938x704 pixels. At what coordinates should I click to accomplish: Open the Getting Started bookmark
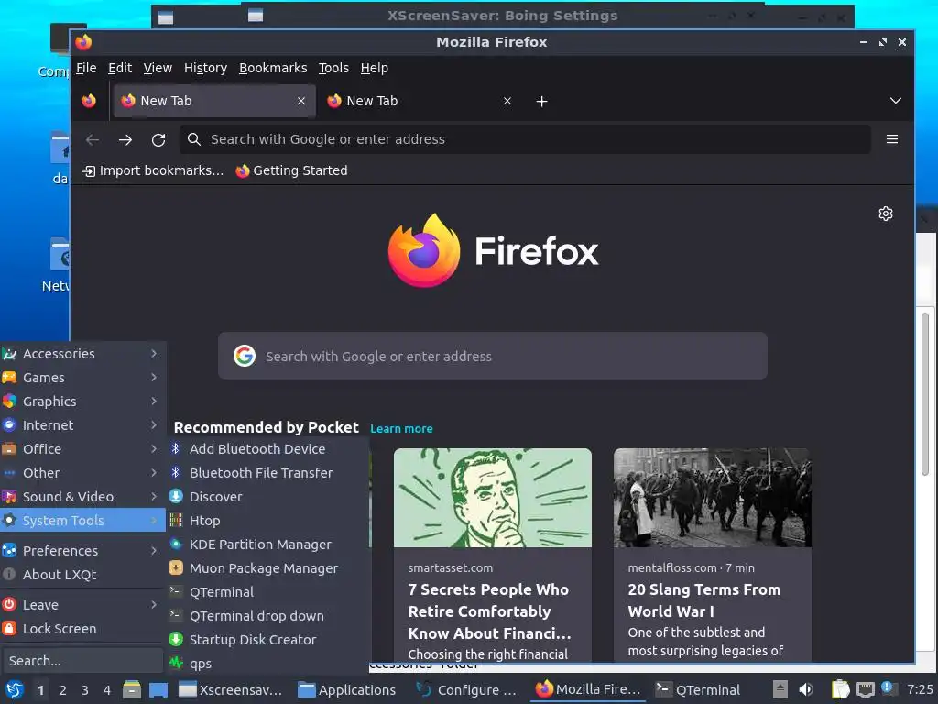(291, 171)
